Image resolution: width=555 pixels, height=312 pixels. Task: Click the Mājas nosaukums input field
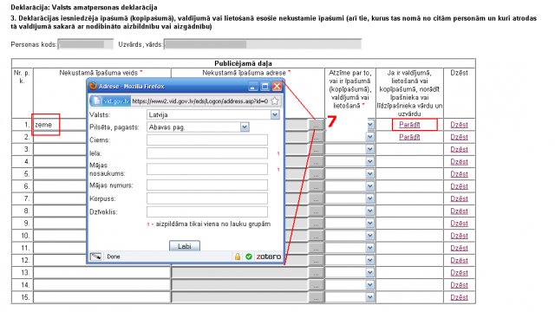click(x=207, y=169)
